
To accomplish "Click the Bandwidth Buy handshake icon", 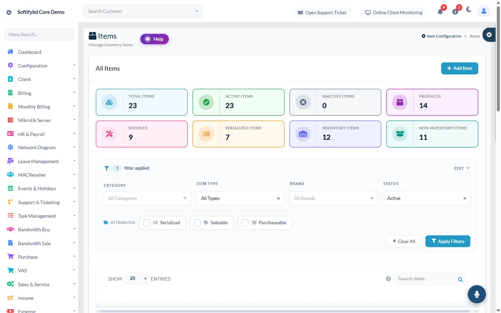I will [x=10, y=229].
